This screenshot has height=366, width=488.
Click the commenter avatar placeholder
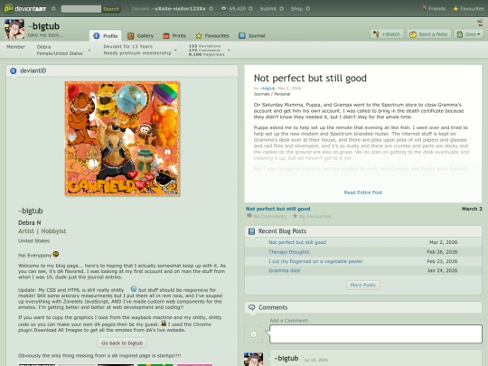(254, 334)
